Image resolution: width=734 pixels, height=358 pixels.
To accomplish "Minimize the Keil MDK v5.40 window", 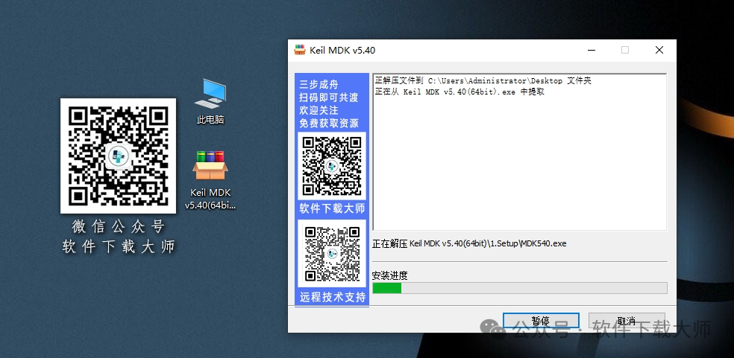I will [x=592, y=50].
